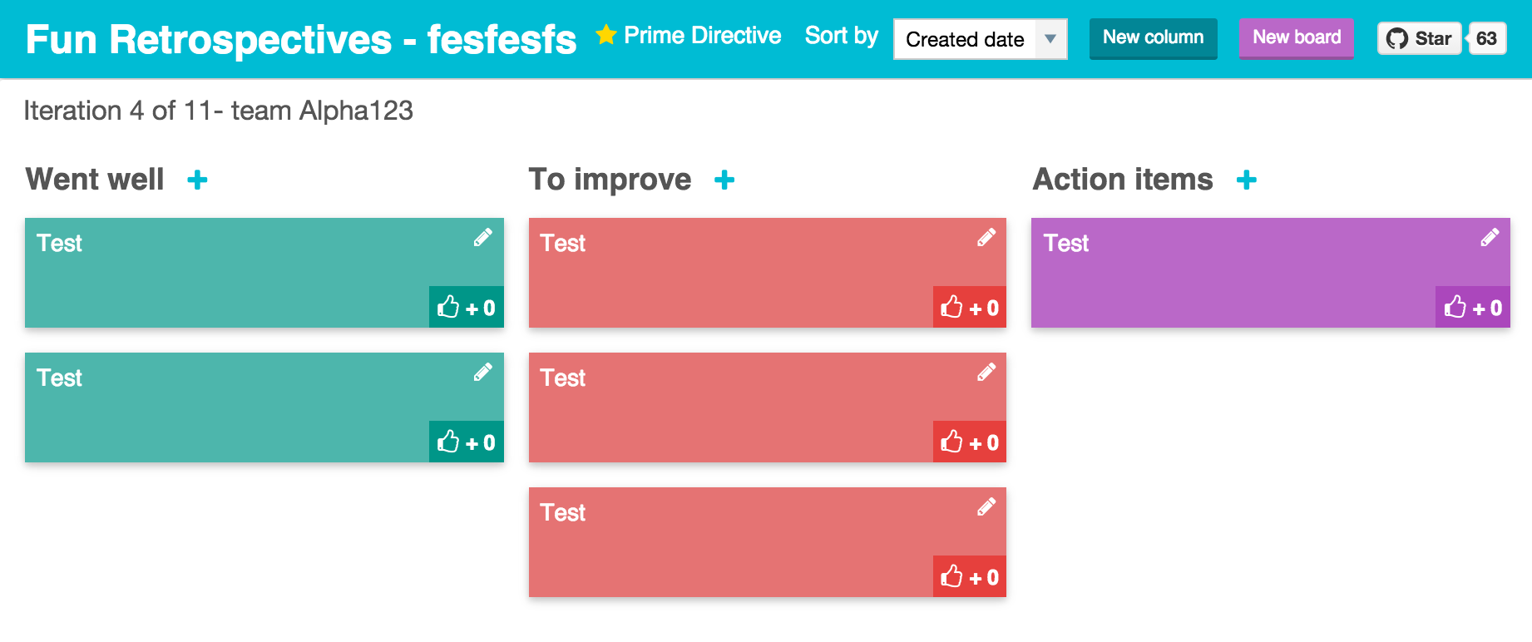This screenshot has height=642, width=1532.
Task: Click the New board button
Action: pyautogui.click(x=1295, y=38)
